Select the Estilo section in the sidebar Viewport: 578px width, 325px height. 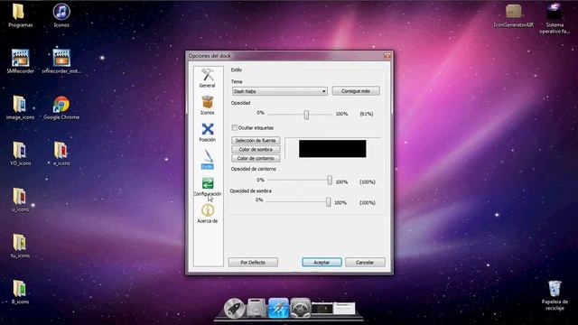207,159
